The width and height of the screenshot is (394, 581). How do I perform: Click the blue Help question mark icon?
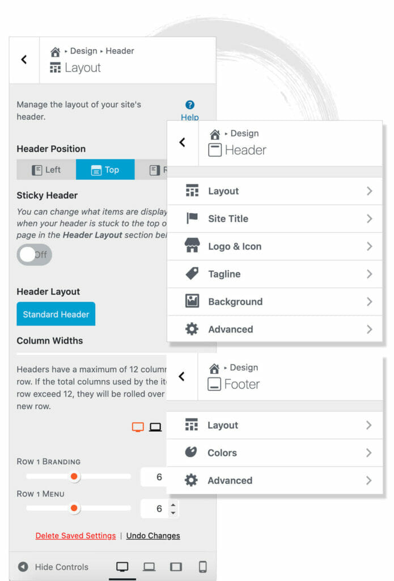tap(190, 105)
